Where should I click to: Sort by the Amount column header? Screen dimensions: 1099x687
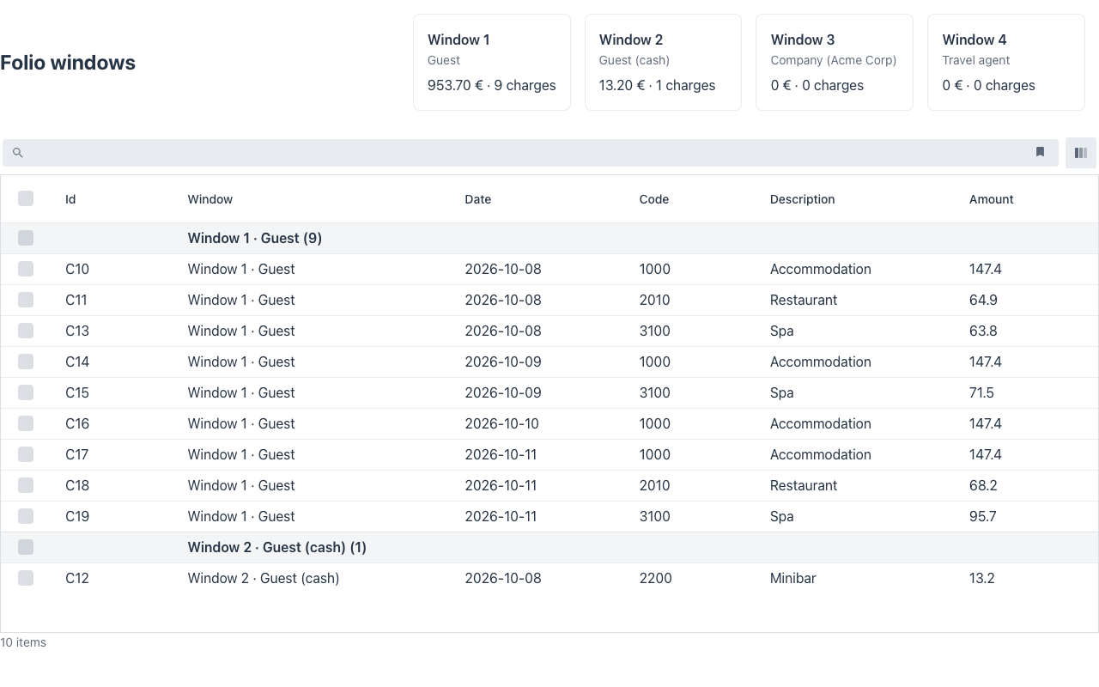pyautogui.click(x=992, y=199)
